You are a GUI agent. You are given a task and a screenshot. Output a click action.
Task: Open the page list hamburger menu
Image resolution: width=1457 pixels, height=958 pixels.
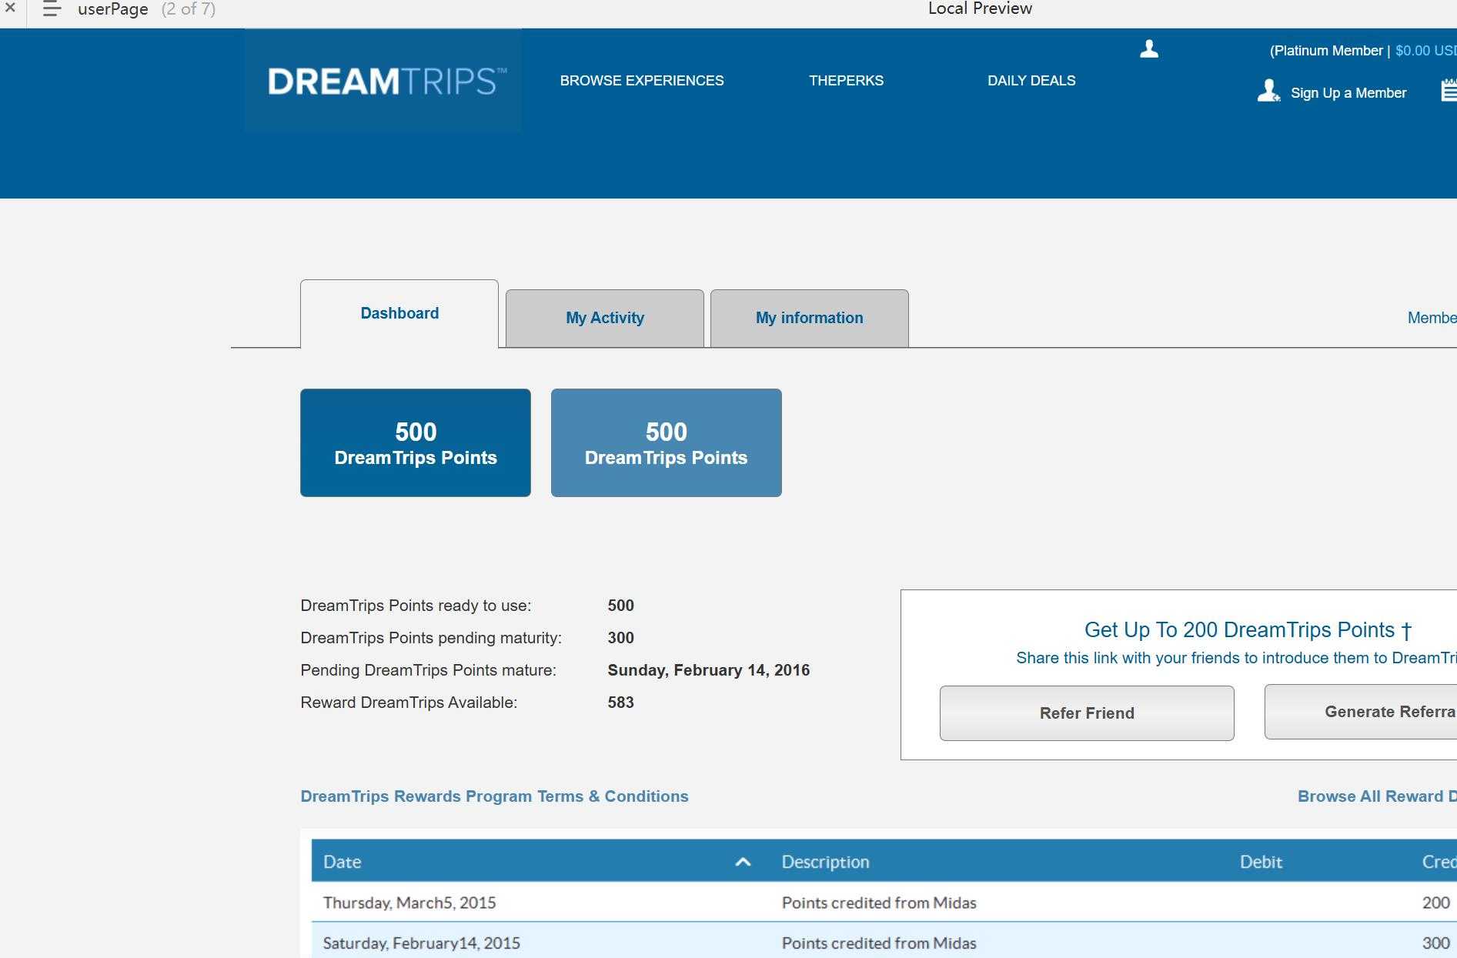coord(52,8)
